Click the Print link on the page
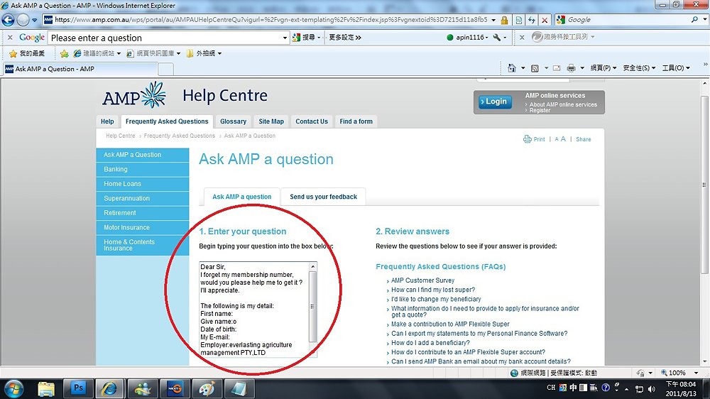The image size is (710, 399). tap(535, 139)
